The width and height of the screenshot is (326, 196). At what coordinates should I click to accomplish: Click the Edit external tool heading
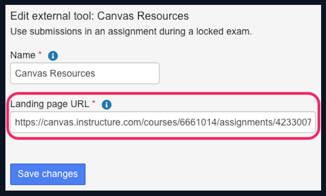[99, 16]
